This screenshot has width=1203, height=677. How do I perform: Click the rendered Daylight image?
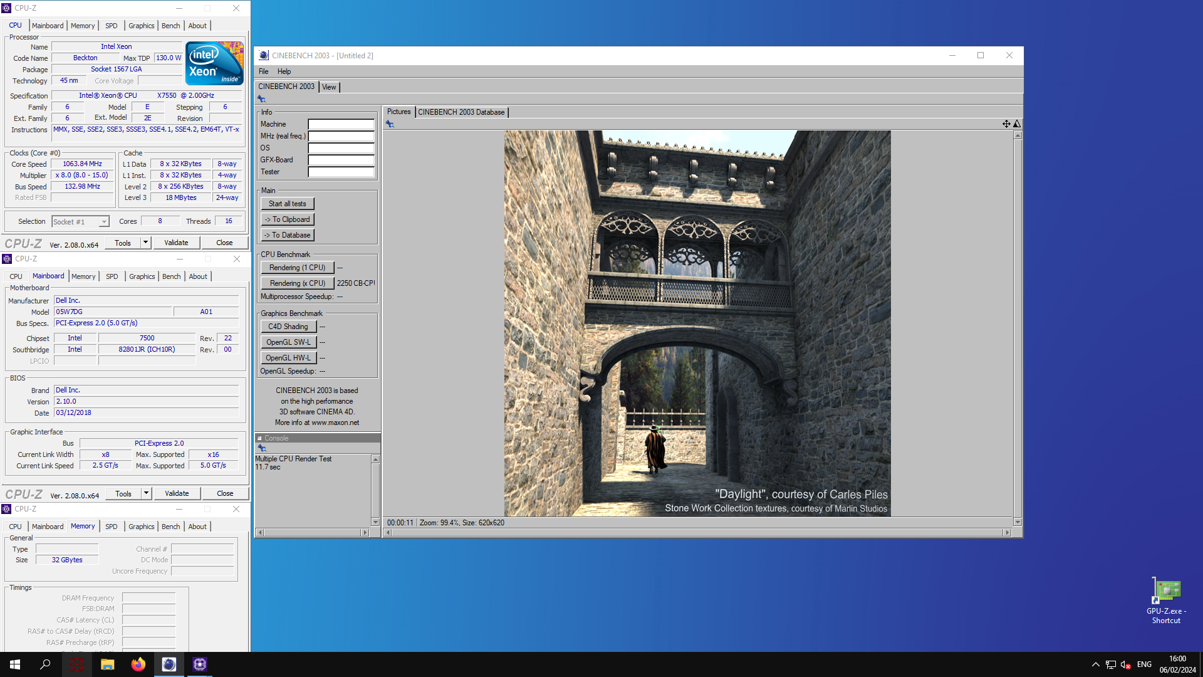pyautogui.click(x=697, y=323)
